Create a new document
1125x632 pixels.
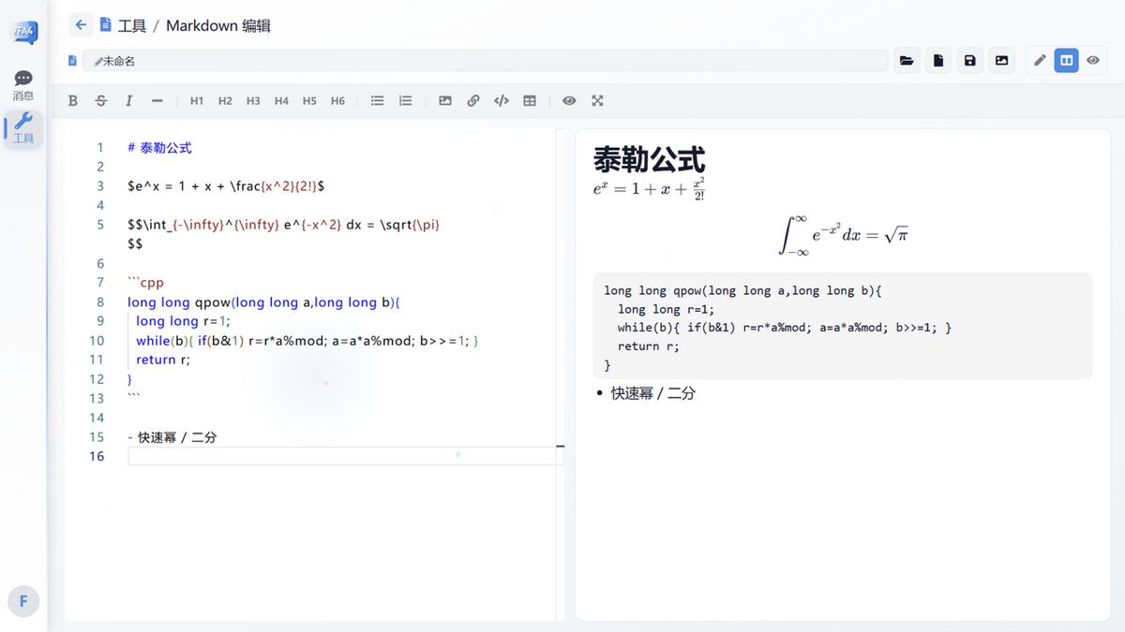click(938, 61)
